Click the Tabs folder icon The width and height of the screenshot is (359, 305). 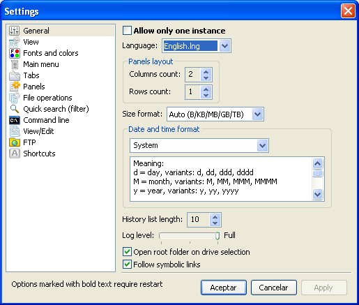pyautogui.click(x=15, y=75)
